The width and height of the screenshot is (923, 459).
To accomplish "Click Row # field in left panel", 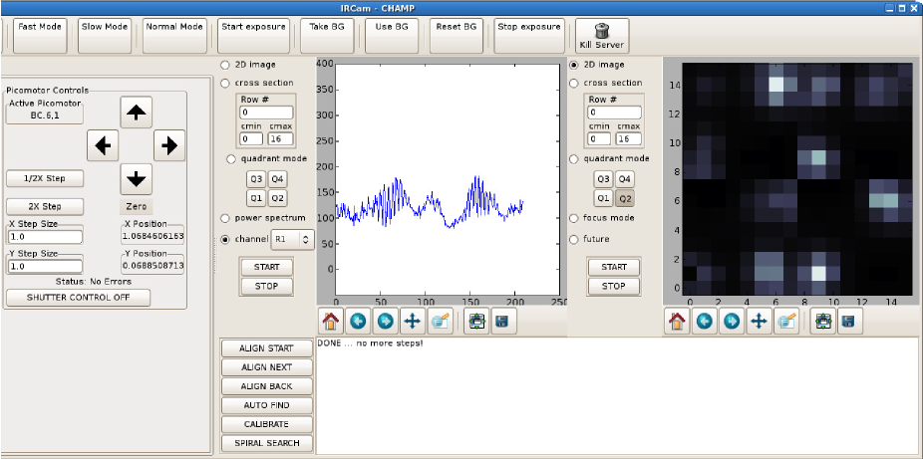I will click(x=266, y=113).
